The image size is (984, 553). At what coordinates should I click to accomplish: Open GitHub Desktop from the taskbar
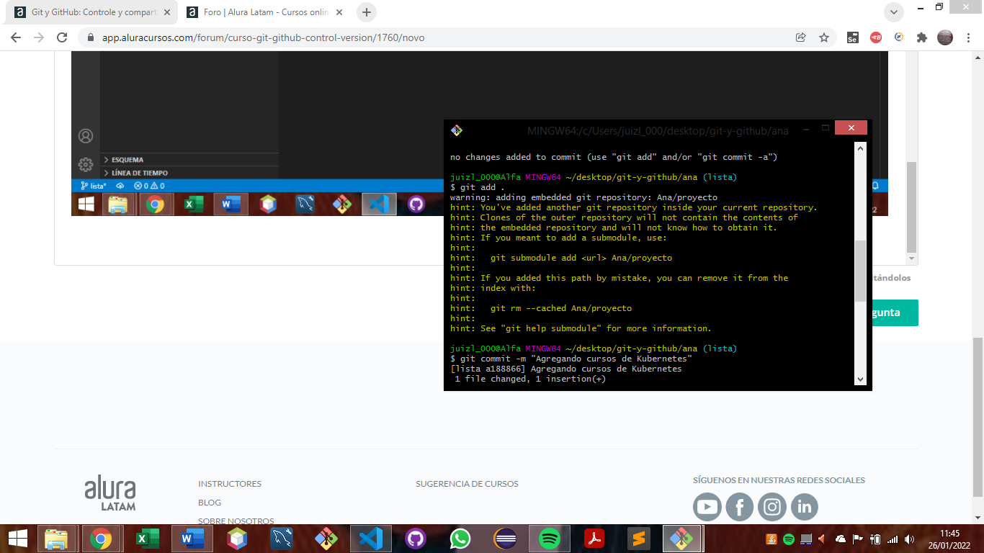point(416,539)
